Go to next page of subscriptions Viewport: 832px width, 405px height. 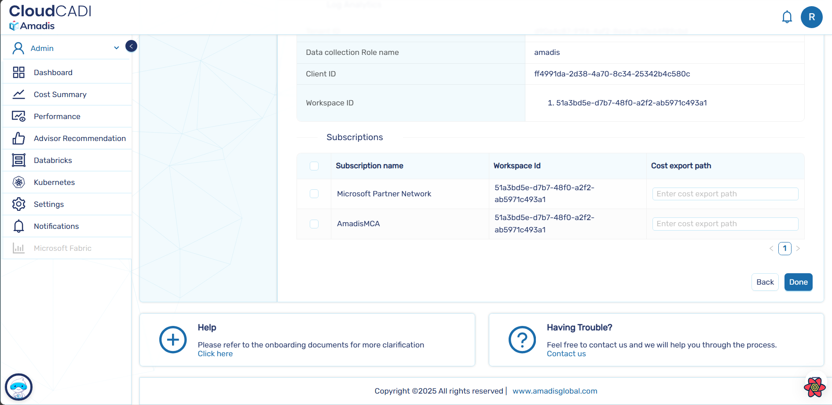[x=798, y=249]
